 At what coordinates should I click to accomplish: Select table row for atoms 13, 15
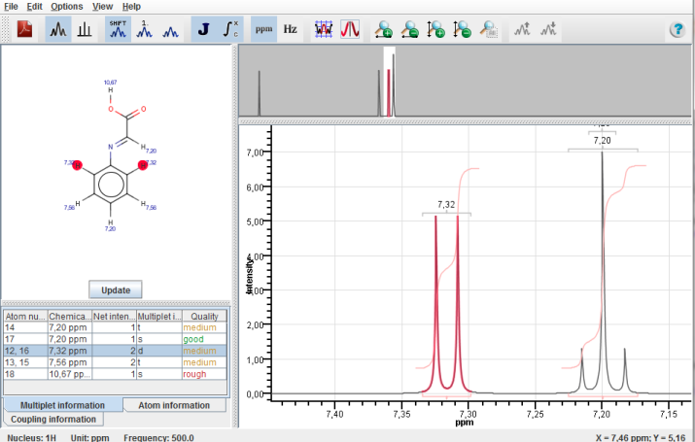(116, 362)
